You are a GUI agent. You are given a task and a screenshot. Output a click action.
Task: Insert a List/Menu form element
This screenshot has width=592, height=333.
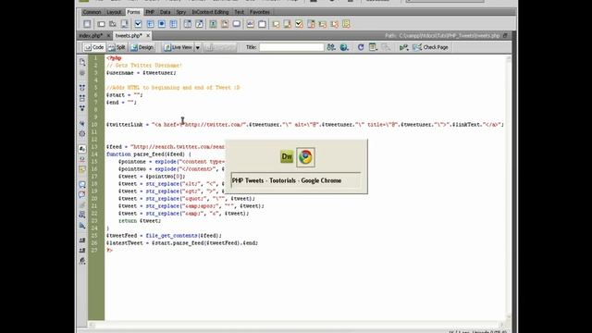(x=187, y=24)
